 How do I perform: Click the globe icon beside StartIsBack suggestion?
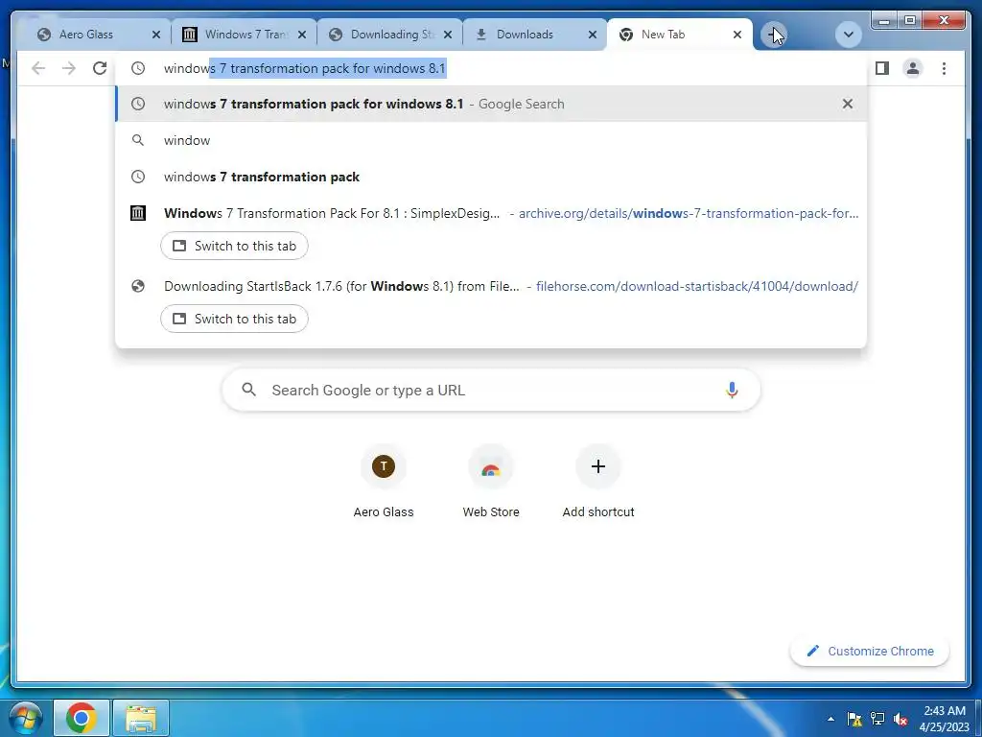tap(138, 286)
